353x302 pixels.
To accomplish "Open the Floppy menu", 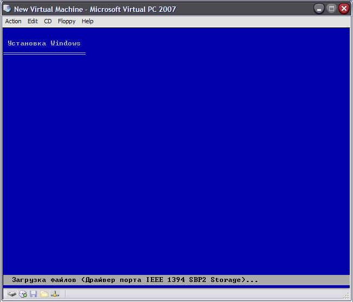I will pyautogui.click(x=67, y=22).
